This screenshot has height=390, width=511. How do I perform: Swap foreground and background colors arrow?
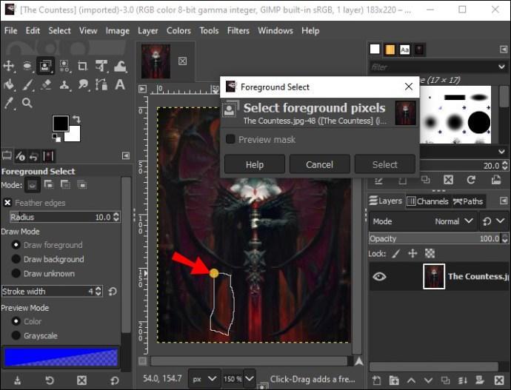76,119
